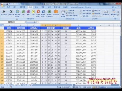The height and width of the screenshot is (91, 122).
Task: Click the Excel Help question icon
Action: [113, 7]
